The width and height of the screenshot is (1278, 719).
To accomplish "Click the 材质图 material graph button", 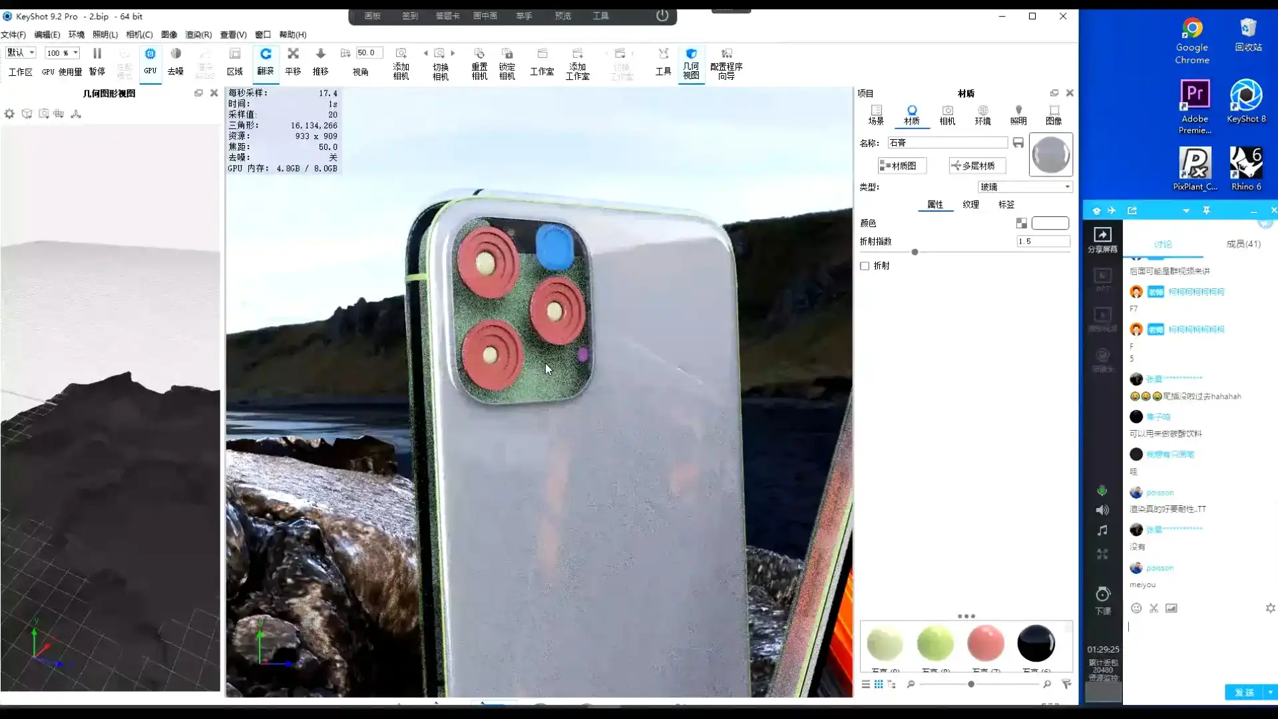I will (902, 166).
